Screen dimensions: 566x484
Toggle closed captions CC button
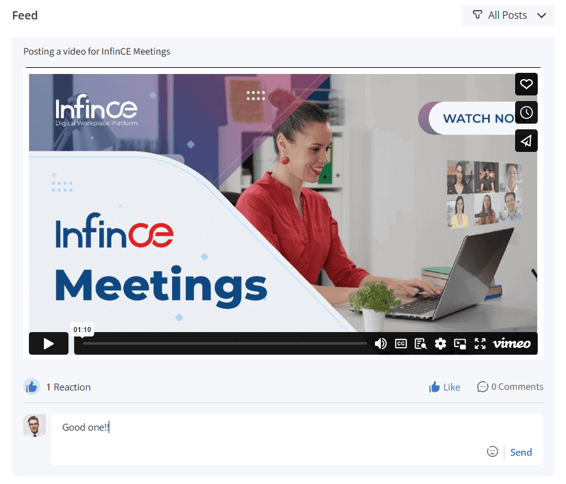click(401, 344)
